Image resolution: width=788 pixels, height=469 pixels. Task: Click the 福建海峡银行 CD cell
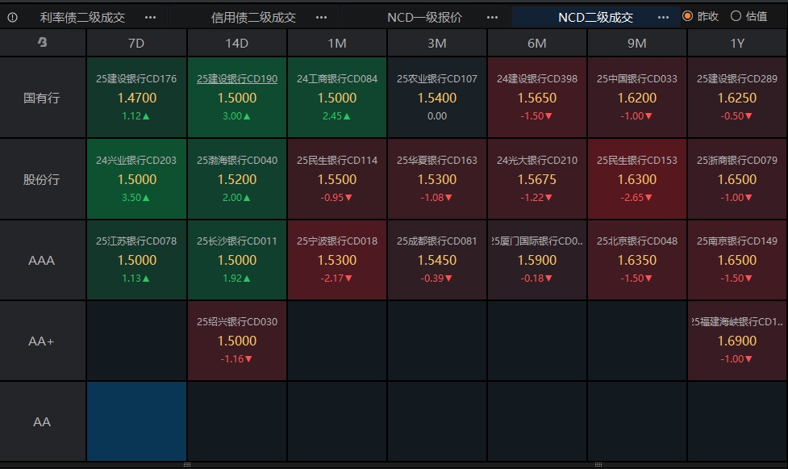pos(736,341)
